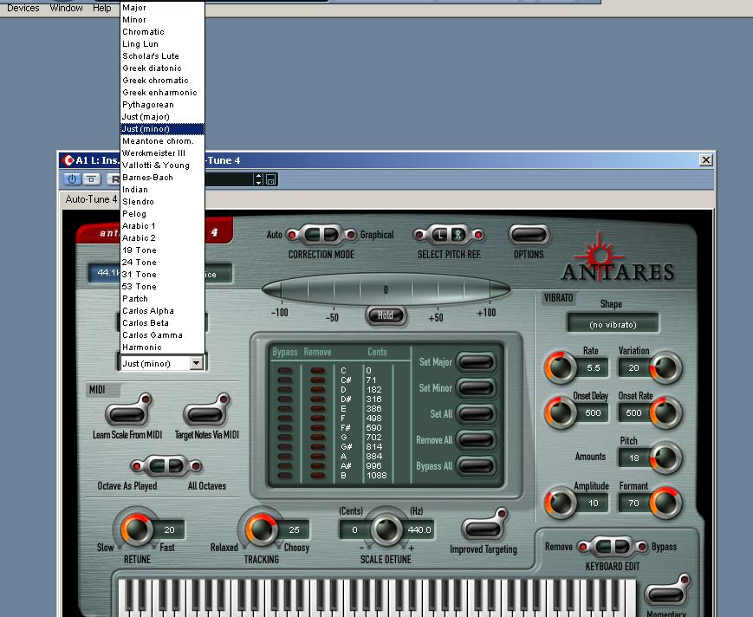Click the Remove All button
The width and height of the screenshot is (753, 617).
476,440
